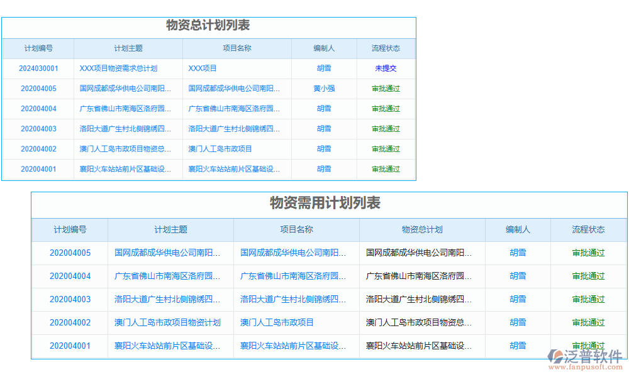
Task: Click editor 胡雪 link in row 202004004 below
Action: [517, 276]
